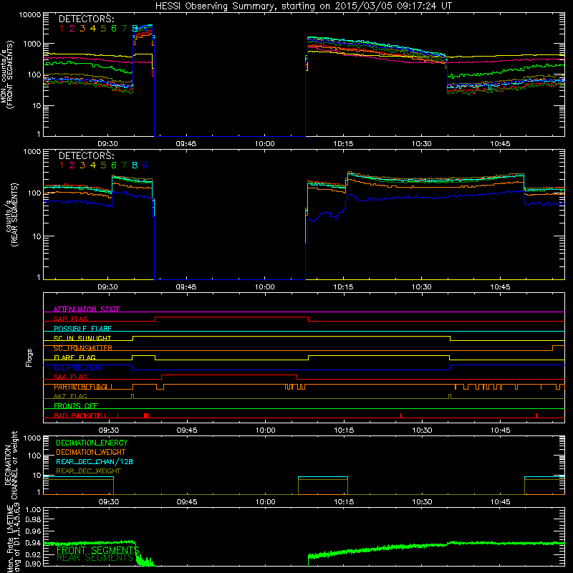Screen dimensions: 573x573
Task: Click the ECLIPSE_FLAG label
Action: point(78,367)
